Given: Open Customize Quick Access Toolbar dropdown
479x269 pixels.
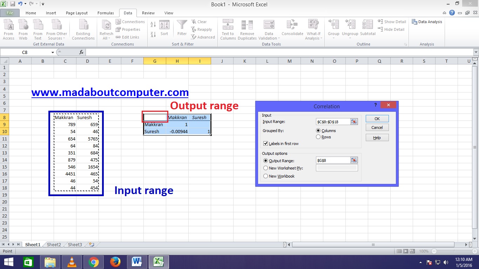Looking at the screenshot, I should click(42, 4).
